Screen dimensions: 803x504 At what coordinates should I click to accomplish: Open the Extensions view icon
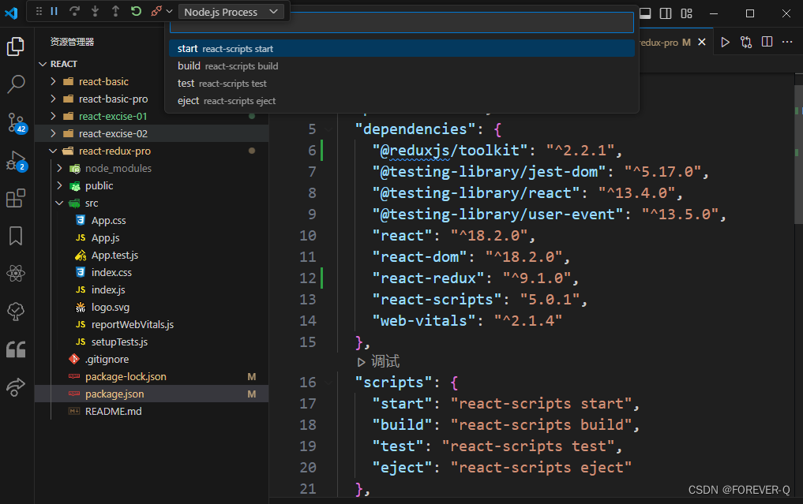pos(17,198)
